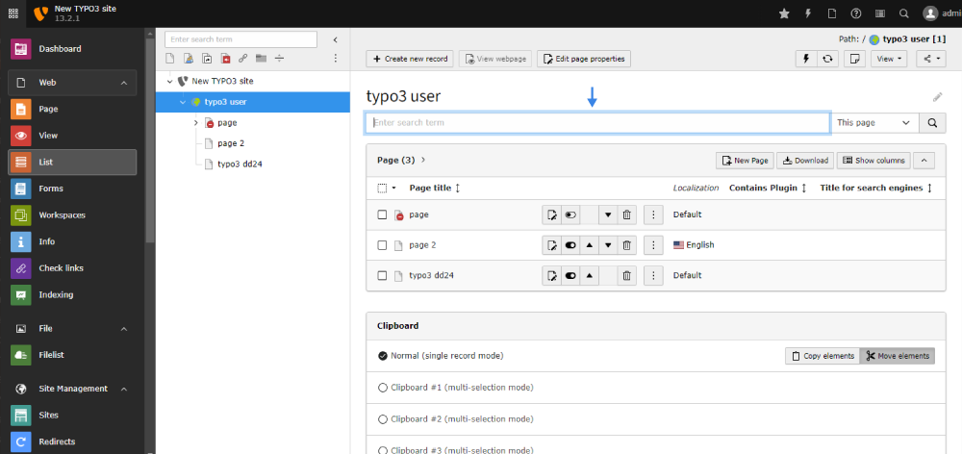This screenshot has width=962, height=454.
Task: Click Download button
Action: (805, 161)
